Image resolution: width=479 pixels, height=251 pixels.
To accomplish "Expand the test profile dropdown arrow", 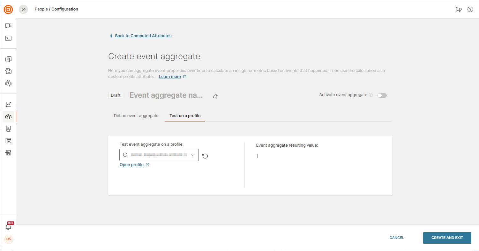I will coord(192,155).
